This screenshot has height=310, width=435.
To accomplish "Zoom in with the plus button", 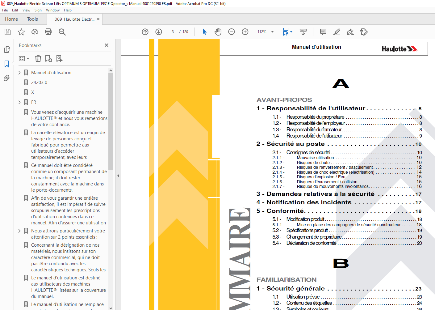I will (x=245, y=32).
